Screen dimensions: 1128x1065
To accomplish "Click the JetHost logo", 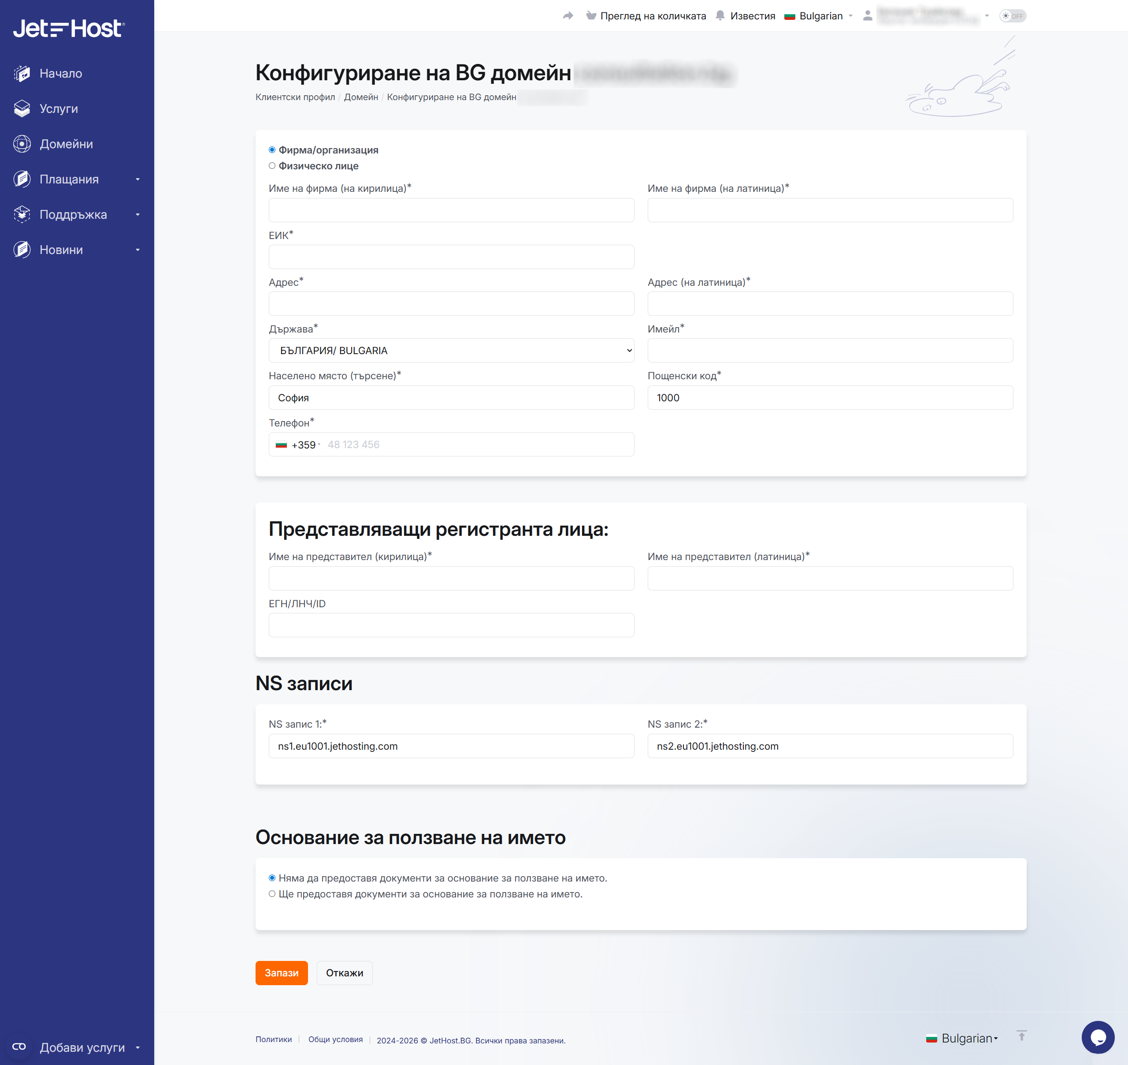I will (x=69, y=28).
